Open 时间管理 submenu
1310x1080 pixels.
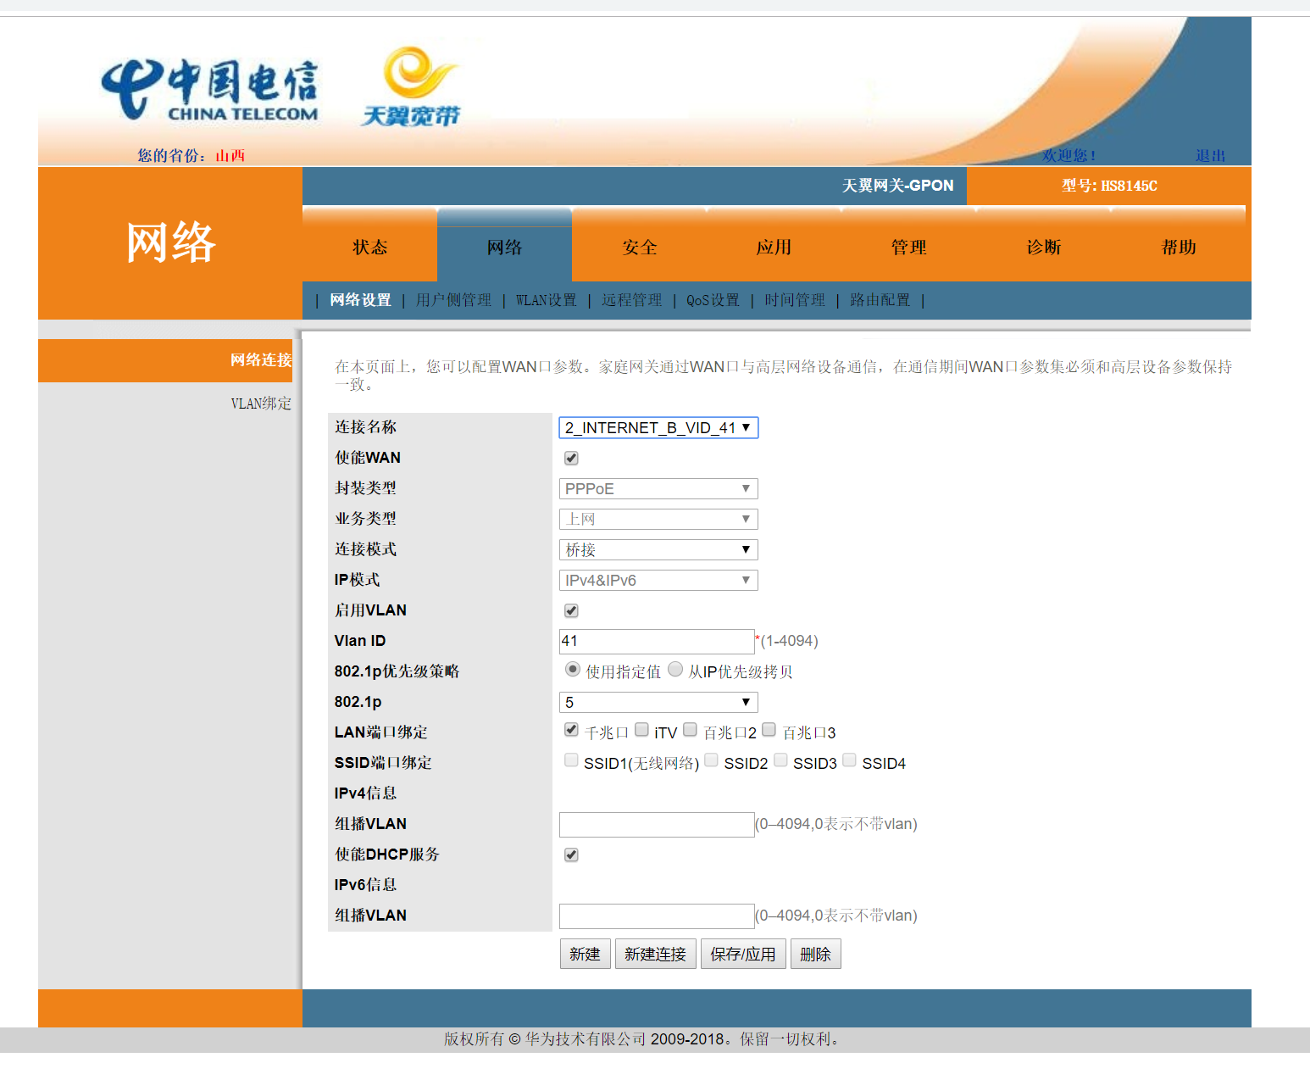click(x=794, y=300)
